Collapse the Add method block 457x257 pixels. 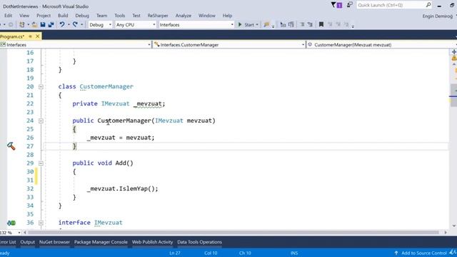tap(41, 163)
